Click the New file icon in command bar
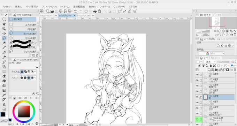The width and height of the screenshot is (237, 126). coord(48,12)
